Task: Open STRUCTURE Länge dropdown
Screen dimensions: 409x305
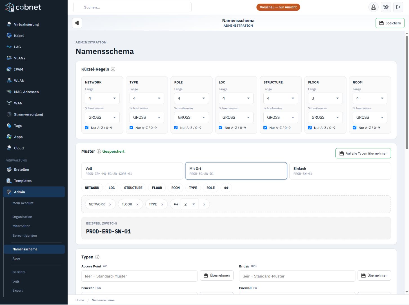Action: point(281,98)
